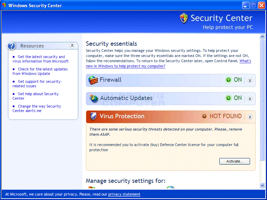Click the title bar shield icon

pos(4,5)
